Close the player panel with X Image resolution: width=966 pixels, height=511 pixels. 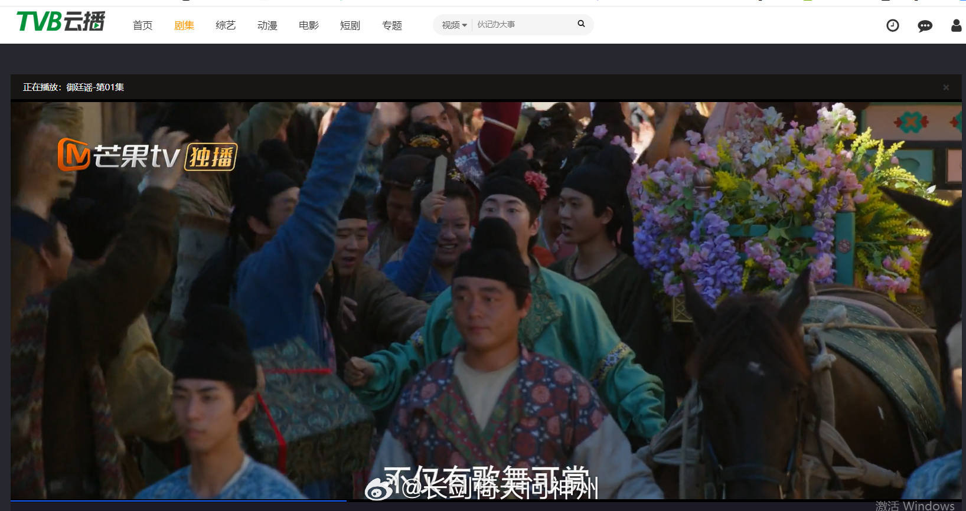(x=946, y=87)
